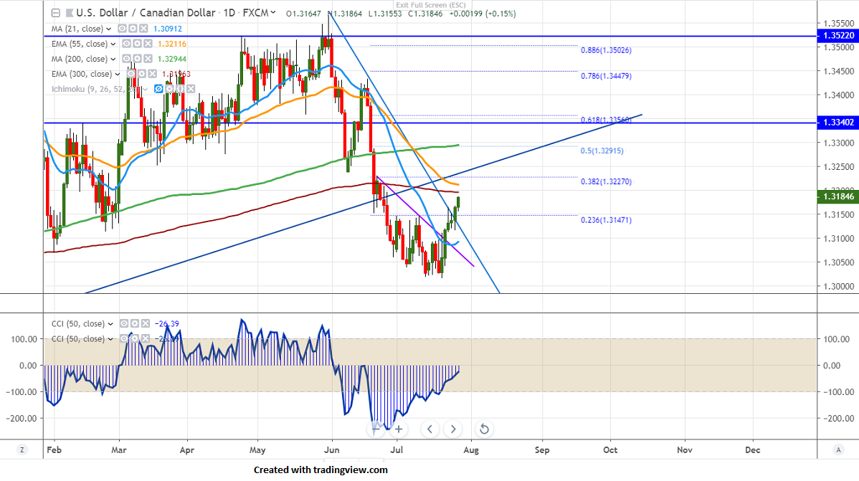This screenshot has width=859, height=481.
Task: Remove the MA (21, close) indicator
Action: pos(143,29)
